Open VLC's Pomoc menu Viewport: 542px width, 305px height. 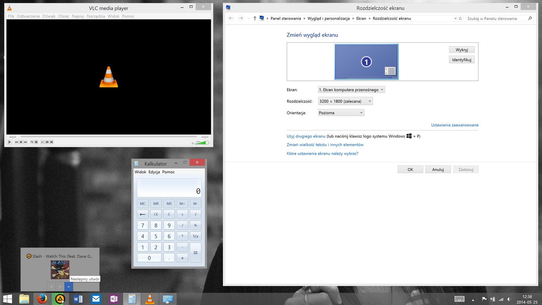[128, 16]
